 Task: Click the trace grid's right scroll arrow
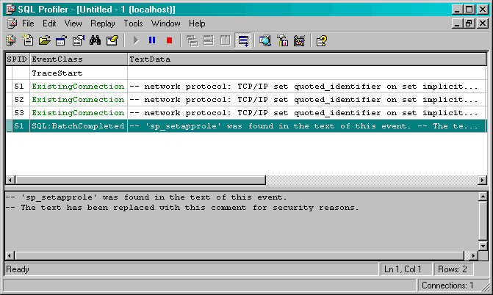482,180
